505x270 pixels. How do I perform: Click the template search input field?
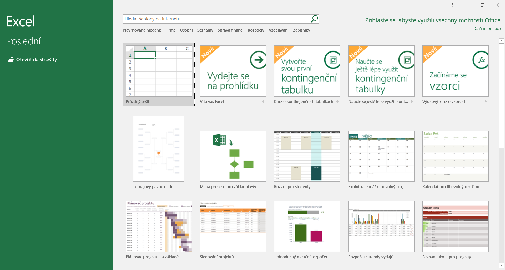(x=216, y=19)
